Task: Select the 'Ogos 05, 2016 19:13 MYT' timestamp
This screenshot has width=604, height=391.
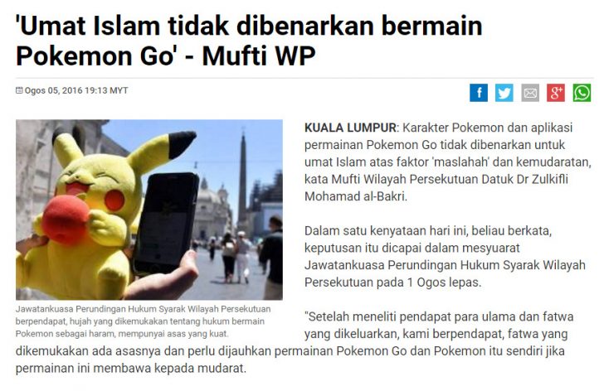Action: pyautogui.click(x=76, y=90)
